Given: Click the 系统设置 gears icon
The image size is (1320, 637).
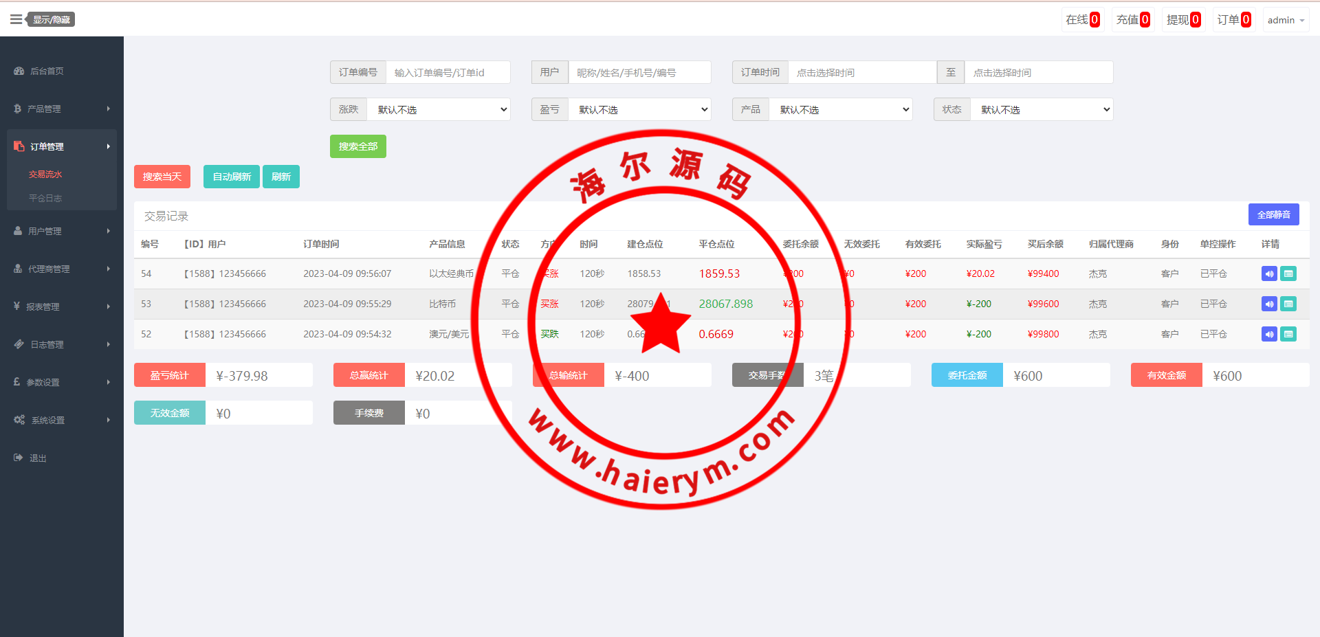Looking at the screenshot, I should tap(19, 420).
